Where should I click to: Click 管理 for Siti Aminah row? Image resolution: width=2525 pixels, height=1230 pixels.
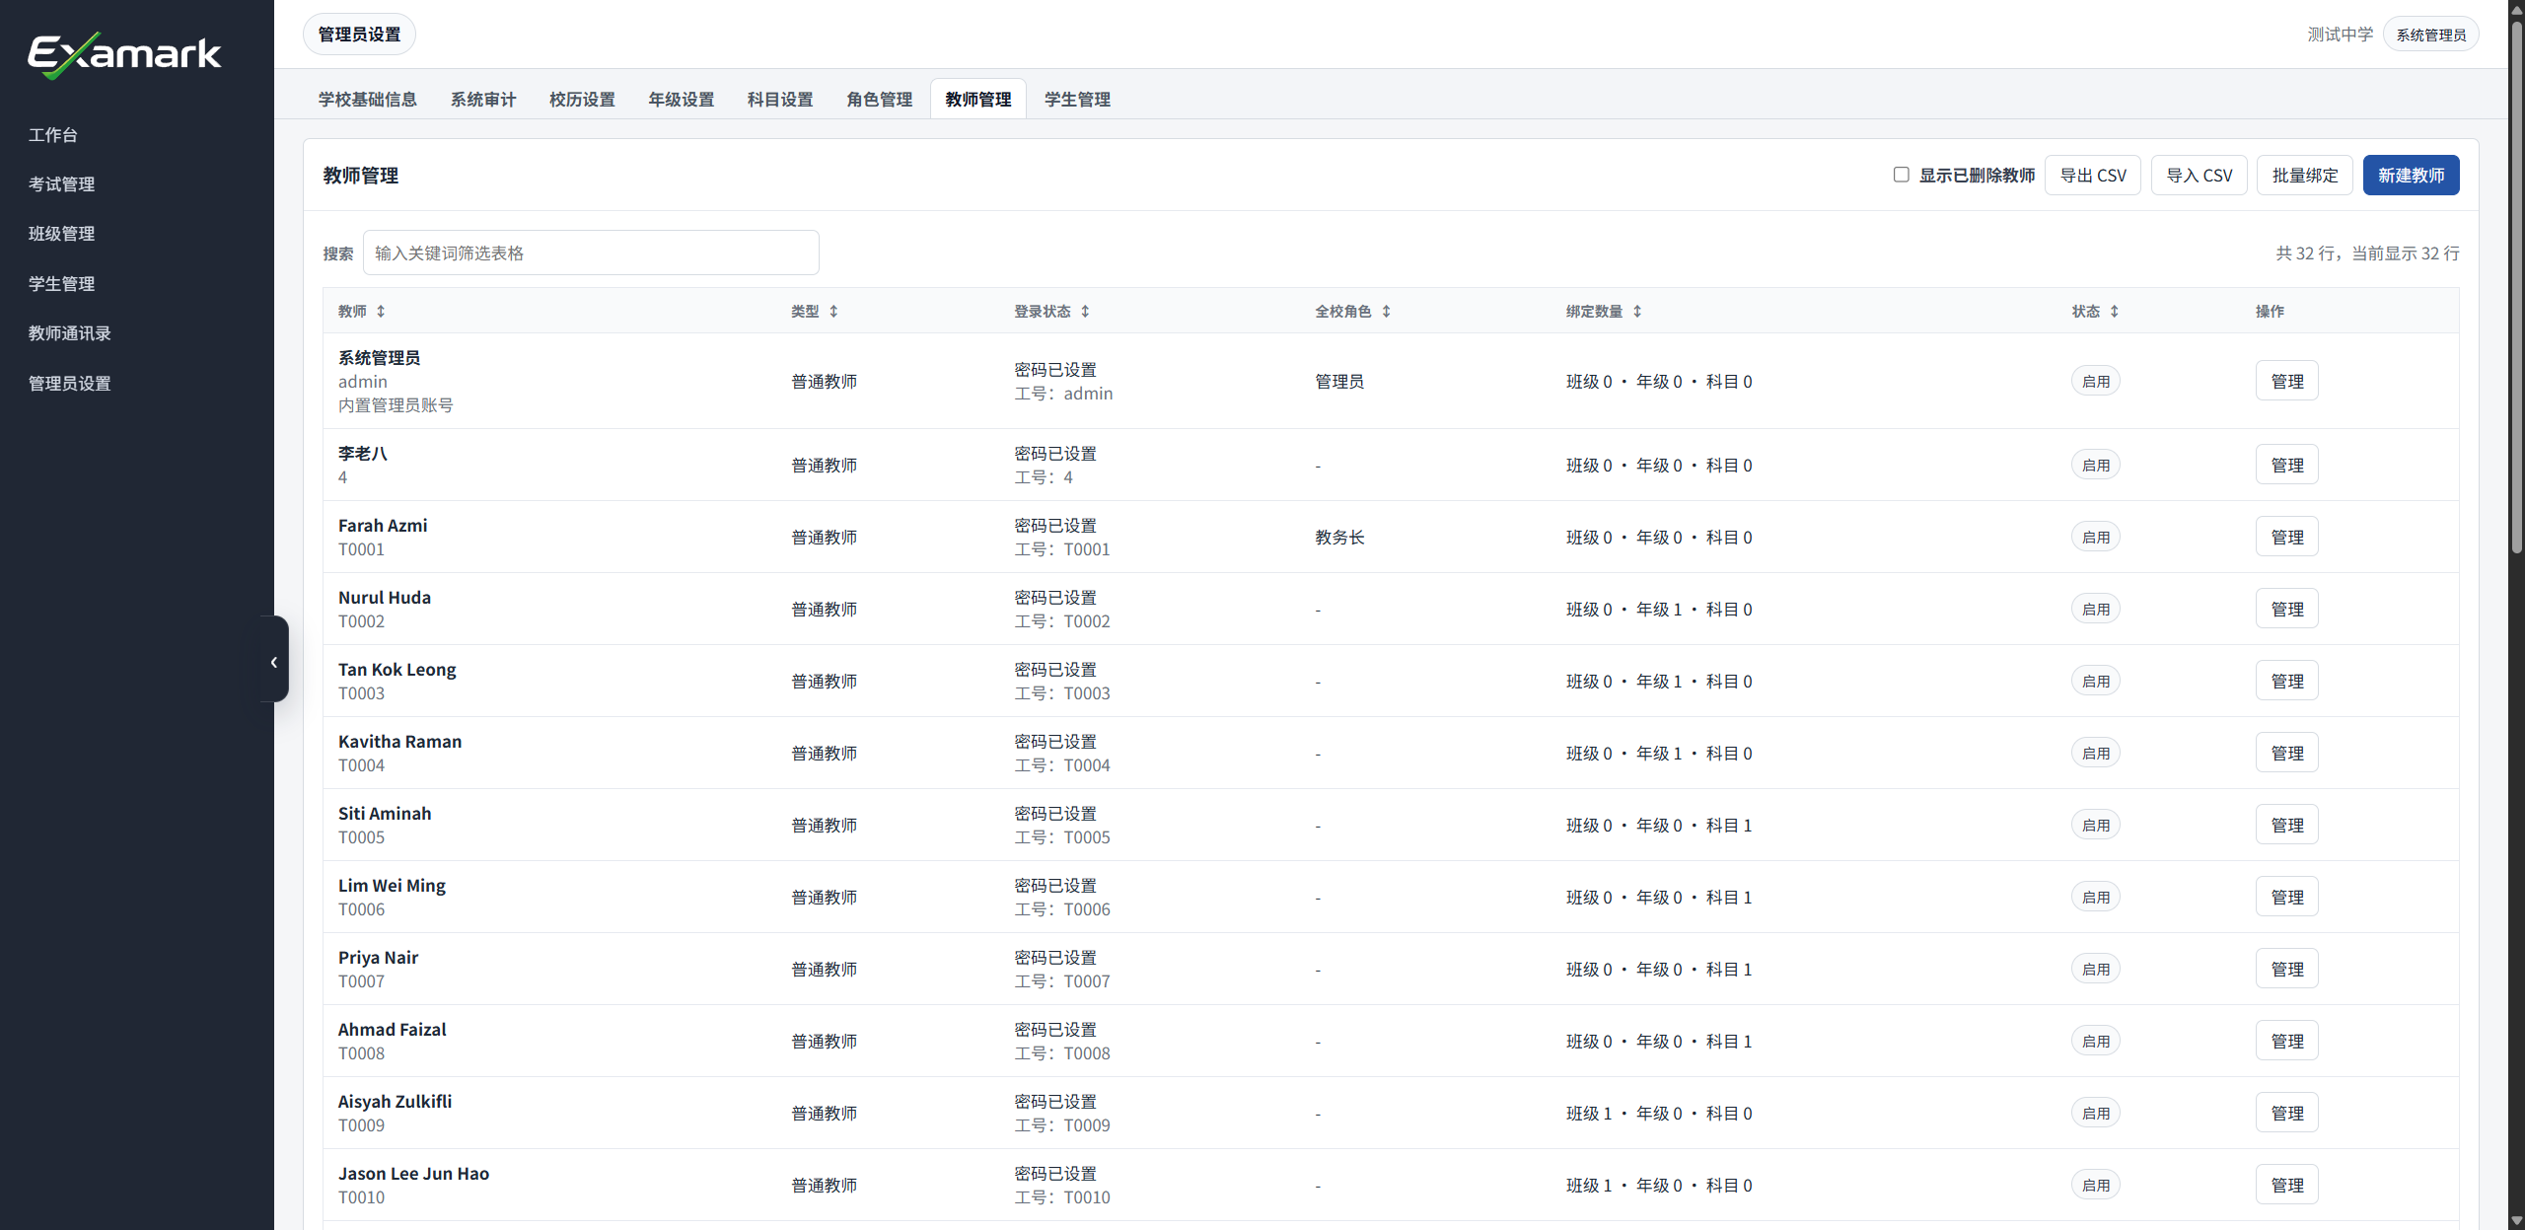(x=2287, y=826)
